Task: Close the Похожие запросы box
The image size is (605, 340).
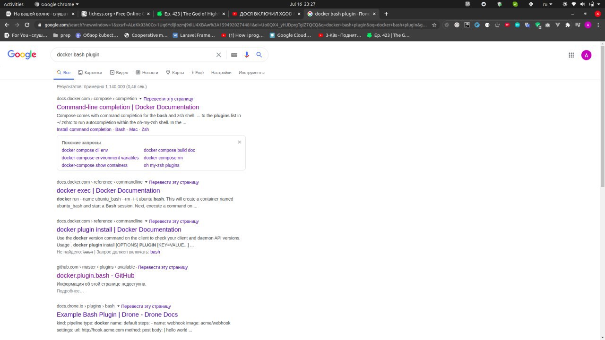Action: point(239,142)
